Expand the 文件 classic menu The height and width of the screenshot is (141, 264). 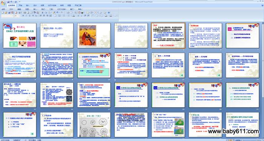tap(12, 9)
